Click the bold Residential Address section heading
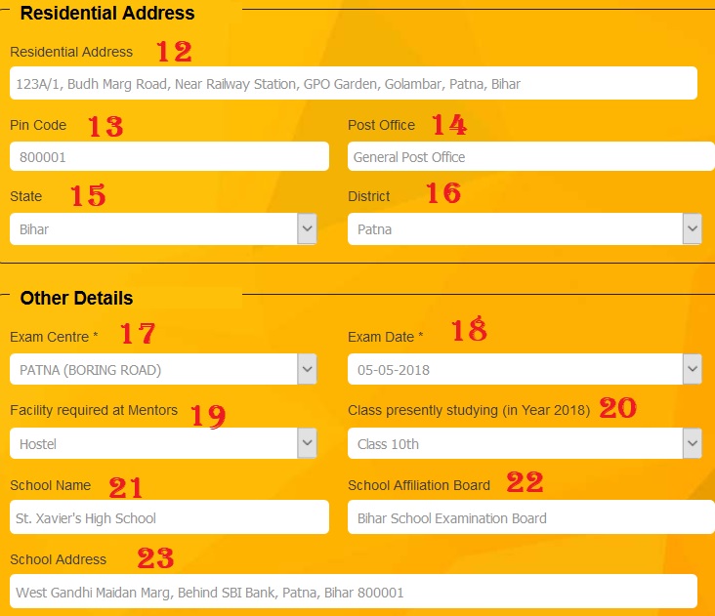The width and height of the screenshot is (715, 616). pos(107,14)
